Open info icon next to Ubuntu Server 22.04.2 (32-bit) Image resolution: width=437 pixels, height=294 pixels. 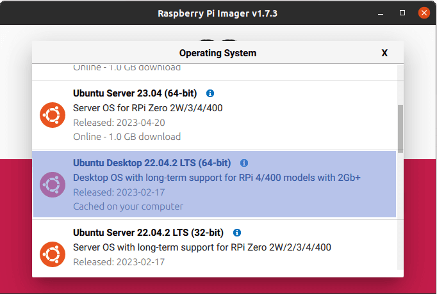tap(237, 232)
